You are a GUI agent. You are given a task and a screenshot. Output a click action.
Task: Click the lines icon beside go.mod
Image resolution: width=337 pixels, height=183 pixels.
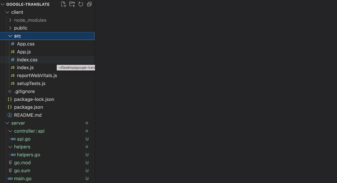[x=10, y=163]
